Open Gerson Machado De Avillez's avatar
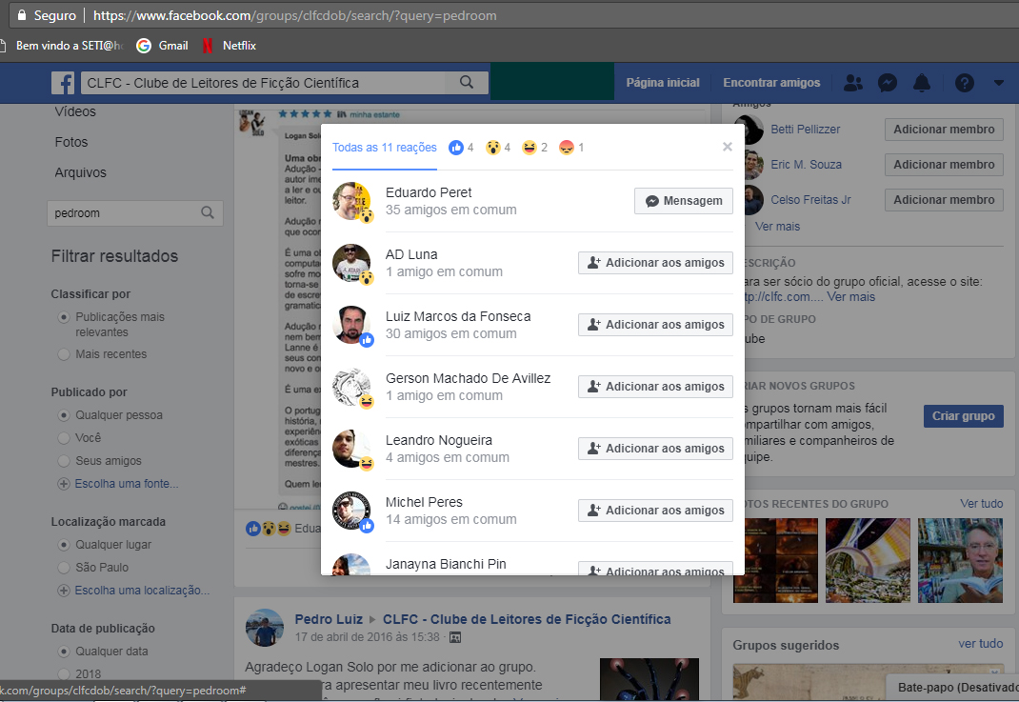Image resolution: width=1019 pixels, height=702 pixels. [x=351, y=387]
